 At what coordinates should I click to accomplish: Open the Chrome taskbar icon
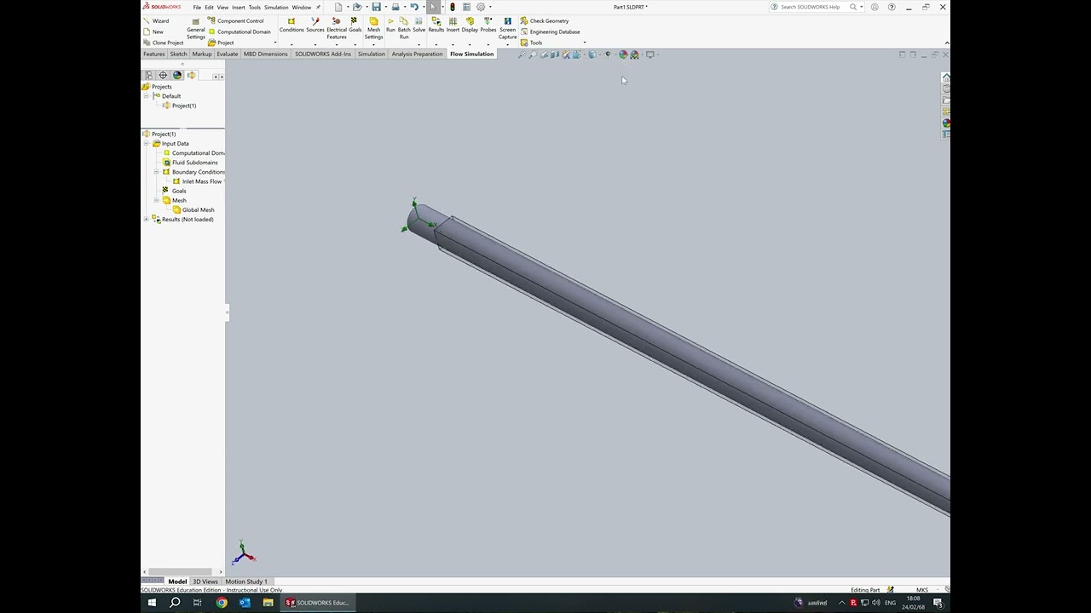(x=222, y=603)
